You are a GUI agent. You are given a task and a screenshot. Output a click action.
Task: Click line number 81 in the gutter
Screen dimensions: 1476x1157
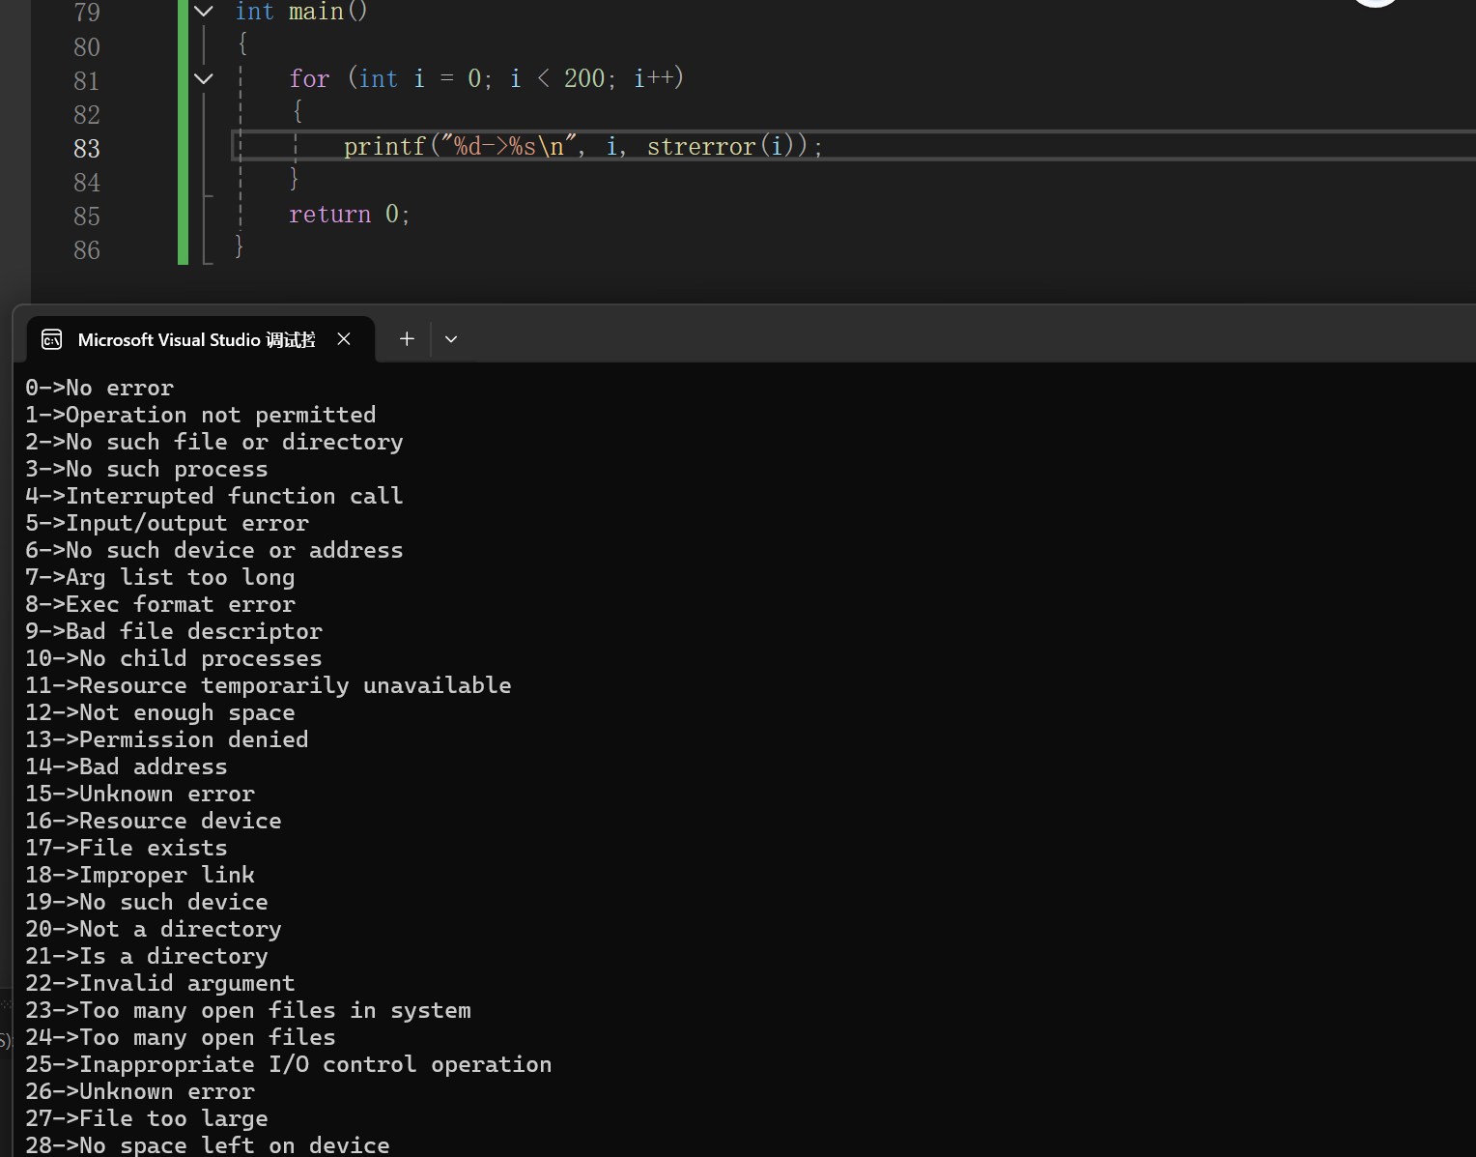[x=87, y=81]
